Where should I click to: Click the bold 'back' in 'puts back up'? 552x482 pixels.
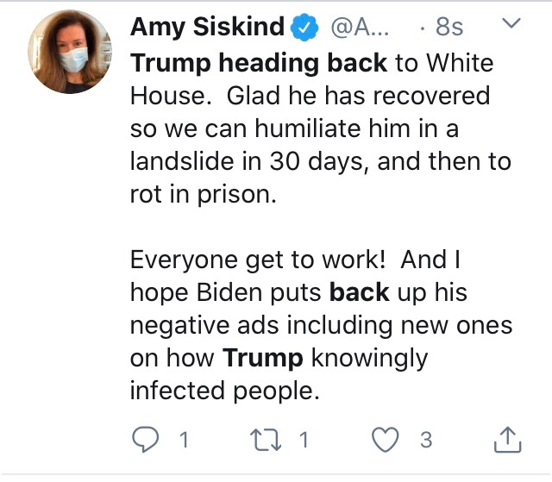coord(360,292)
